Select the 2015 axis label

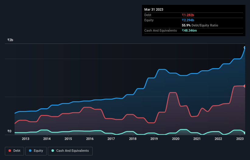click(x=68, y=139)
